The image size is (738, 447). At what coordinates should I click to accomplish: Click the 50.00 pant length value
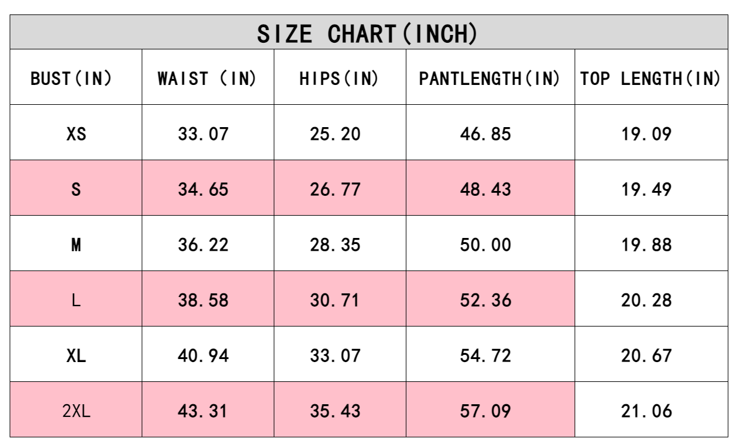coord(485,245)
